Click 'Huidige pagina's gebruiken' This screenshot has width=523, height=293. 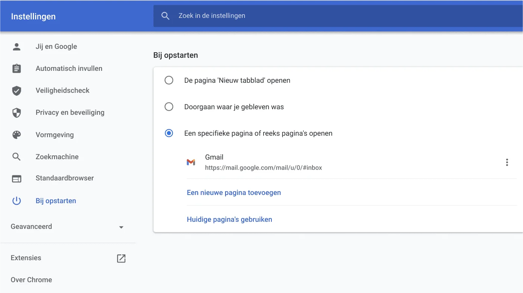coord(229,219)
